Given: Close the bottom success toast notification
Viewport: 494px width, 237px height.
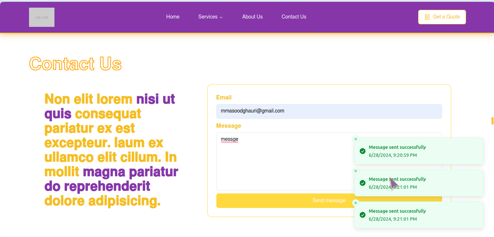Looking at the screenshot, I should tap(356, 203).
